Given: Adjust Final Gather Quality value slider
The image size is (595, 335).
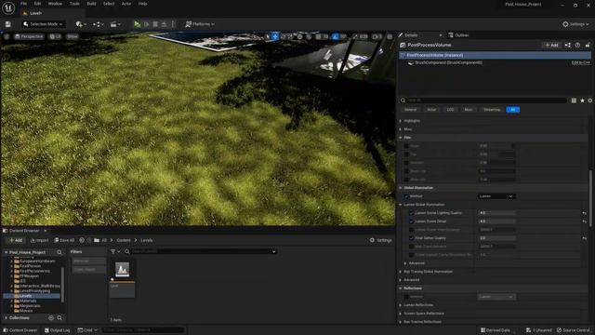Looking at the screenshot, I should [x=496, y=238].
